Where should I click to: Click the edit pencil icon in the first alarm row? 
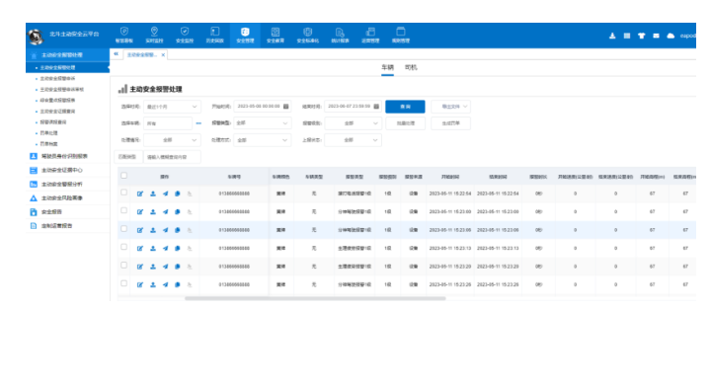[140, 194]
